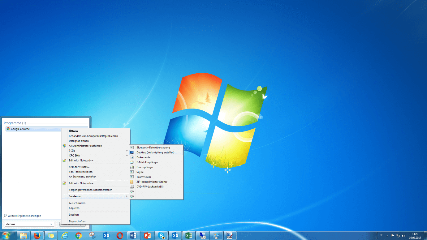Image resolution: width=427 pixels, height=240 pixels.
Task: Select Vorgängerversionen wiederherstellen
Action: (96, 190)
